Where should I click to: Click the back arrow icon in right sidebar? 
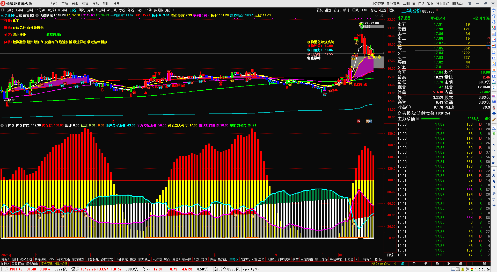click(x=494, y=10)
